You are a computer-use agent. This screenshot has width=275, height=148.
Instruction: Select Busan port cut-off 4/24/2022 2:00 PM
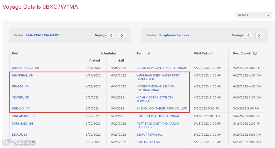click(247, 68)
